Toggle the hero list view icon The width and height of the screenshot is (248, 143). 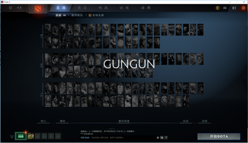pos(64,15)
